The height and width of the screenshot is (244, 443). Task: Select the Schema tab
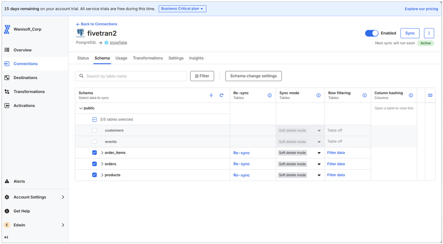pyautogui.click(x=102, y=58)
